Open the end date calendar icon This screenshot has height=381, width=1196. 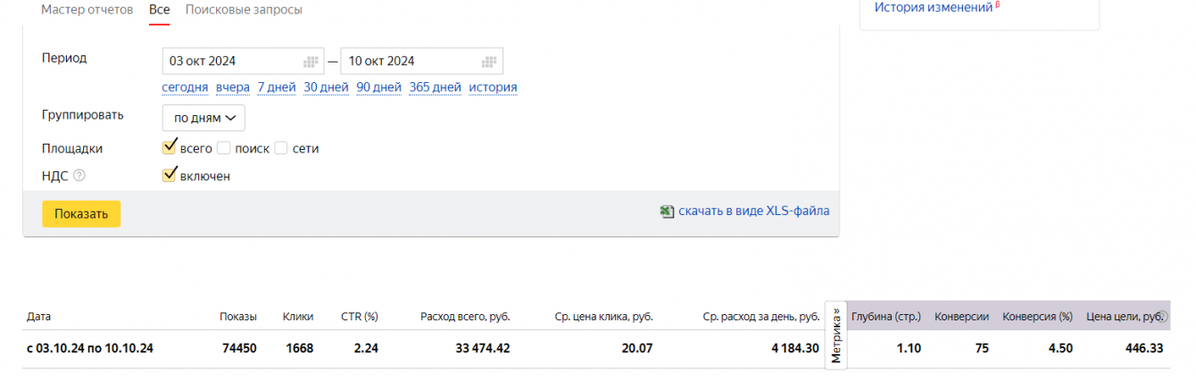[x=489, y=62]
